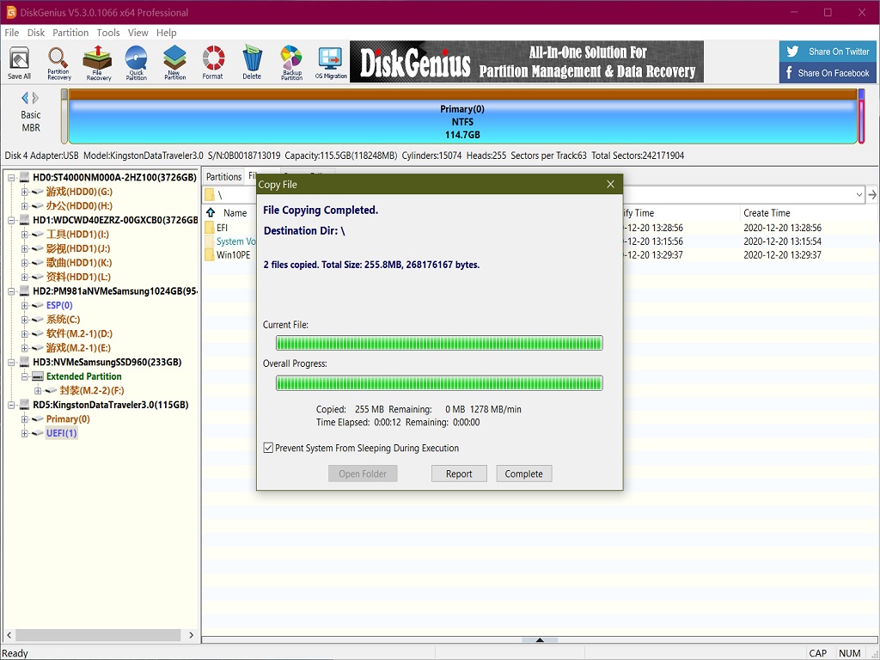Expand the ESP(0) partition node
Viewport: 880px width, 660px height.
[25, 305]
